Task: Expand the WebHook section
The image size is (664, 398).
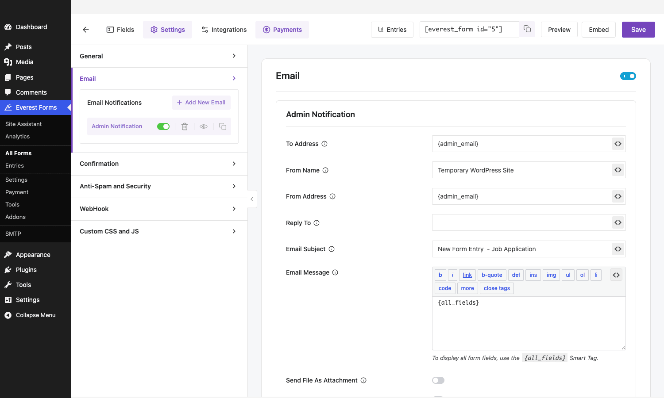Action: pyautogui.click(x=159, y=209)
